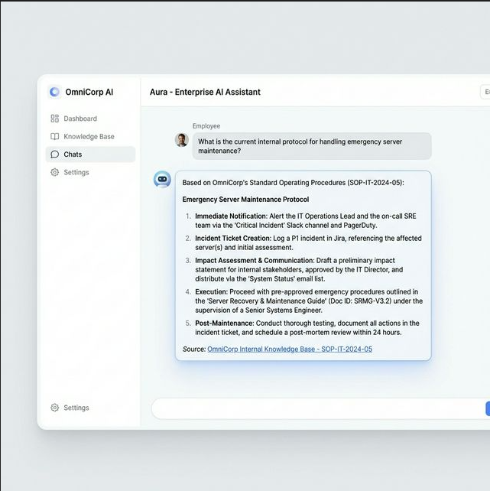Select the Chats menu item
Viewport: 490px width, 491px height.
tap(91, 154)
